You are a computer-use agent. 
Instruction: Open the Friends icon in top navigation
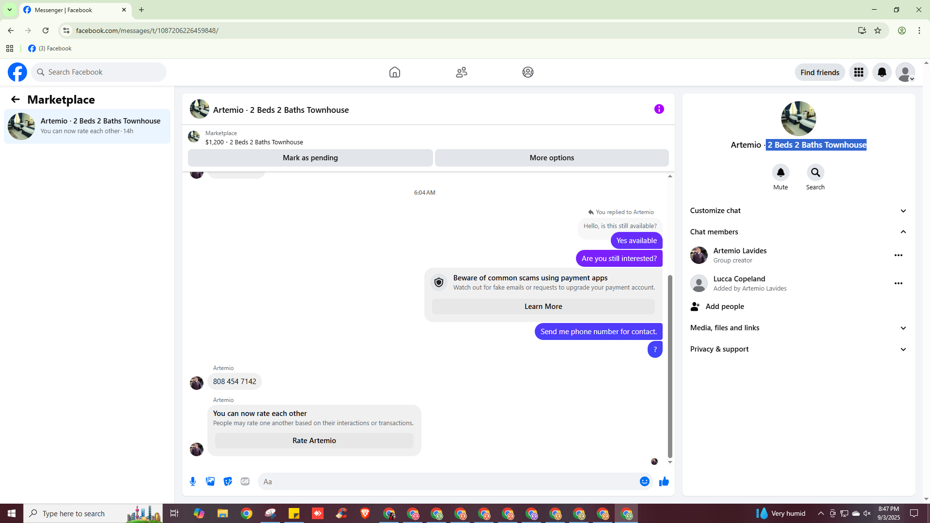pyautogui.click(x=462, y=72)
